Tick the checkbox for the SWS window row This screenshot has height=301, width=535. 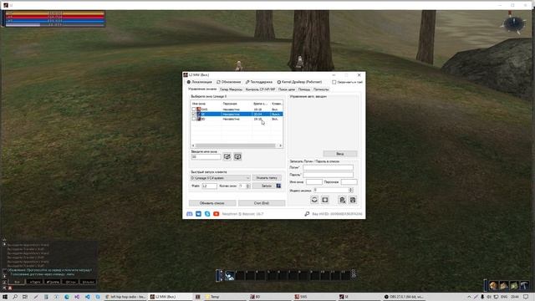(x=194, y=110)
